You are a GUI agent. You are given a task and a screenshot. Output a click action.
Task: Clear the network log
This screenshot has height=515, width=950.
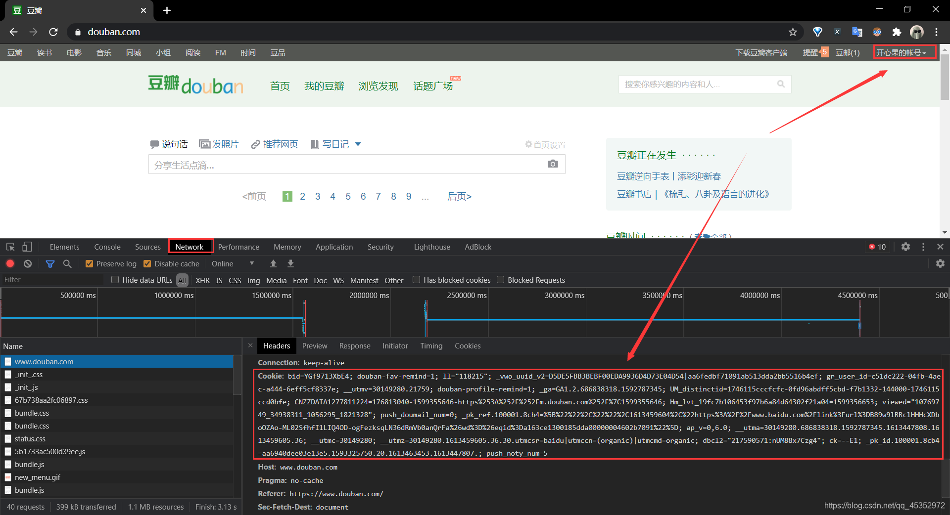pyautogui.click(x=28, y=263)
